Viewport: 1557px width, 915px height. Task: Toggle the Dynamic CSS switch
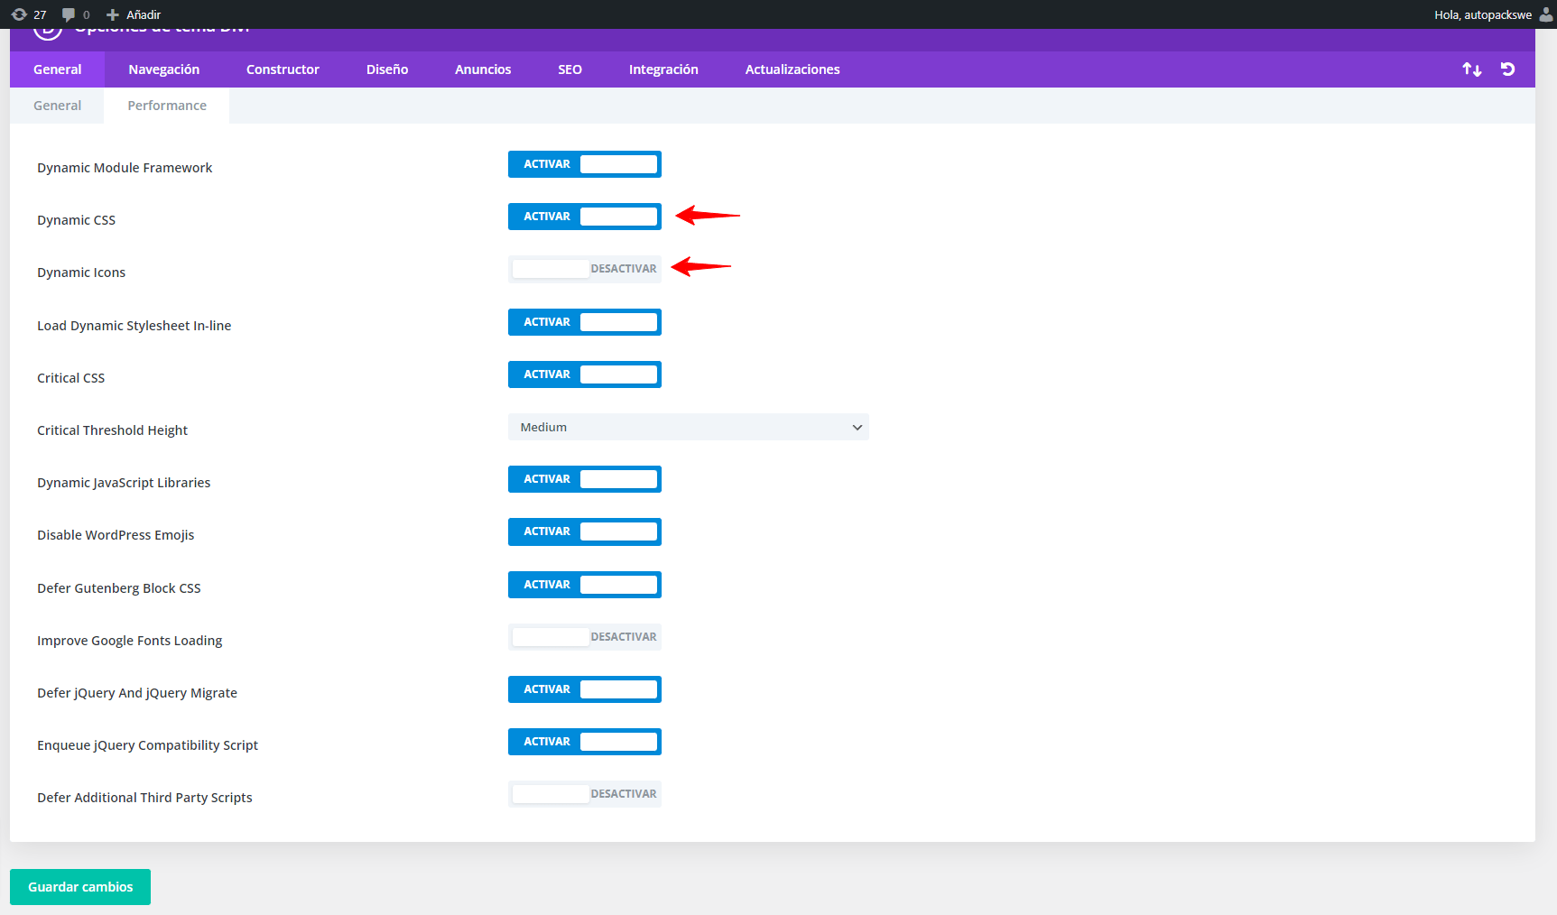click(585, 217)
